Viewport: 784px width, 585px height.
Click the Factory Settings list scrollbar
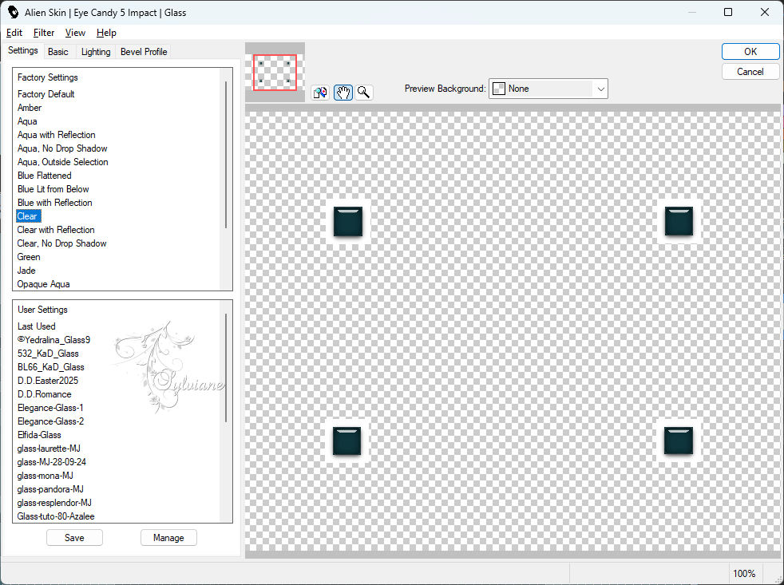[x=226, y=155]
